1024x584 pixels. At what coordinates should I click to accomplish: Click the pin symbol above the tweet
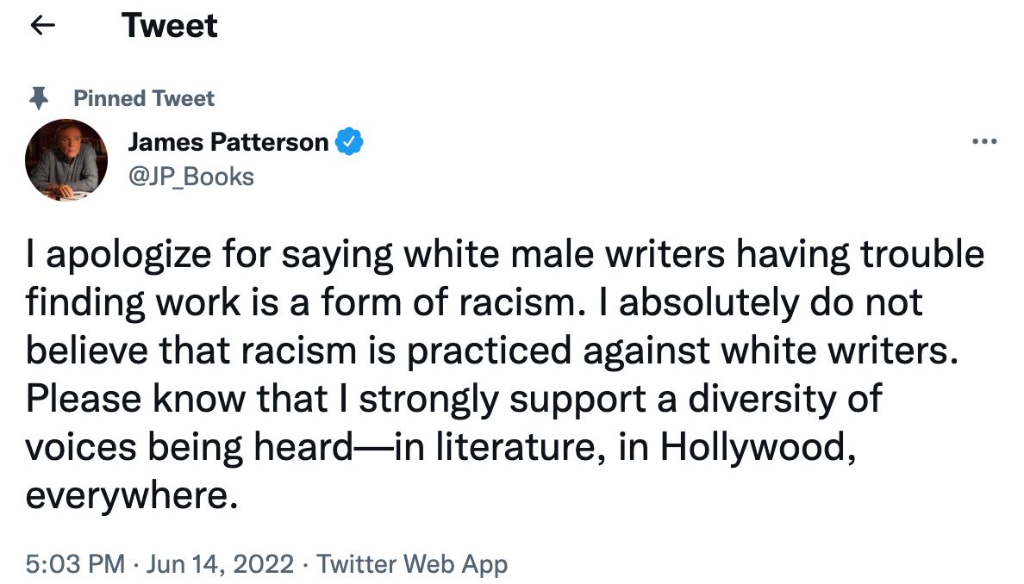coord(37,97)
